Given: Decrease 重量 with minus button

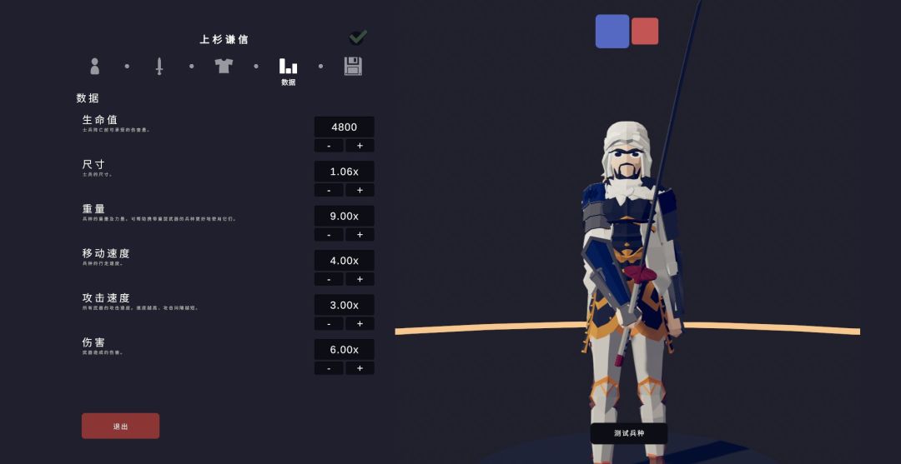Looking at the screenshot, I should pos(329,235).
